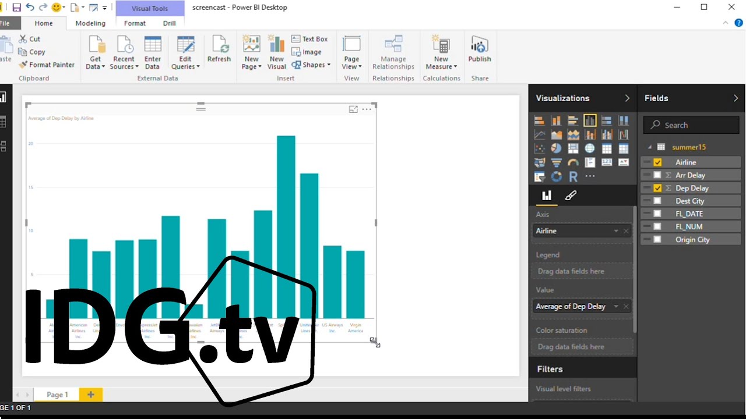This screenshot has height=419, width=746.
Task: Collapse the Fields pane chevron
Action: coord(736,98)
